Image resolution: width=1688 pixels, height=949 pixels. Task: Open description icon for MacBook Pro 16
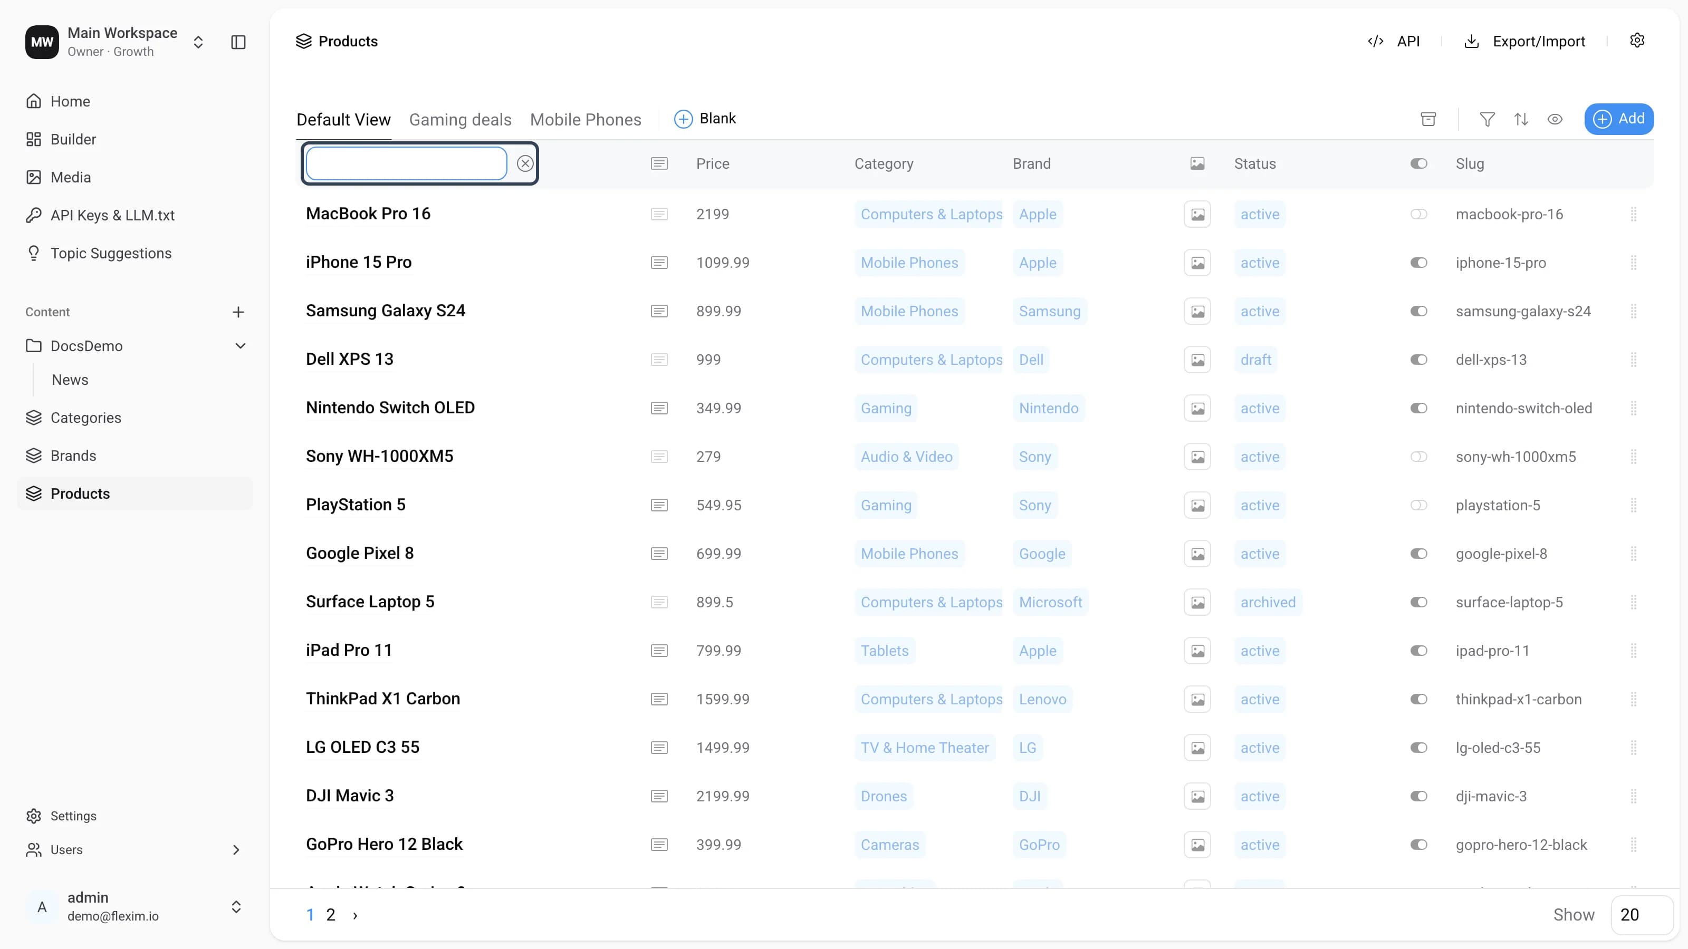pyautogui.click(x=659, y=214)
